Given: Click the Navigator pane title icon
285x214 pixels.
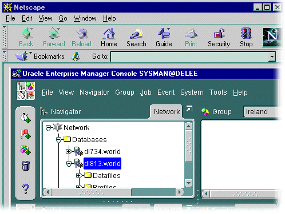Looking at the screenshot, I should tap(43, 111).
